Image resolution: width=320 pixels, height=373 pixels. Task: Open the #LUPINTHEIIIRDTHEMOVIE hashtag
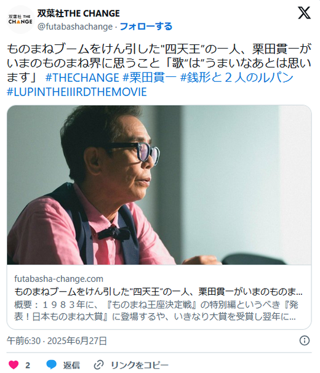pyautogui.click(x=77, y=92)
